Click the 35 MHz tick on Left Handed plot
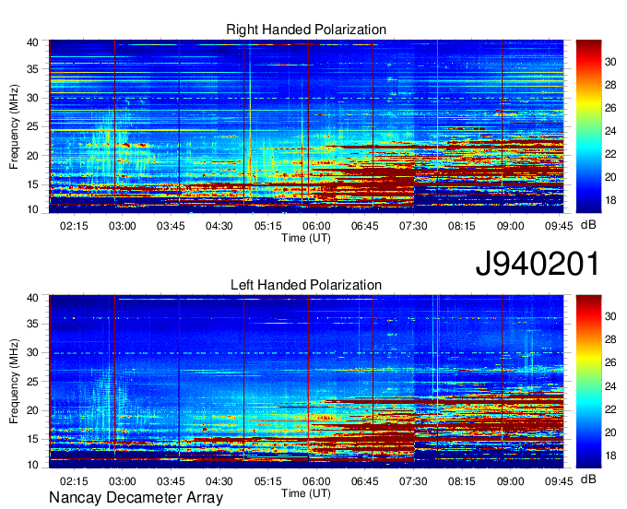 pos(32,324)
